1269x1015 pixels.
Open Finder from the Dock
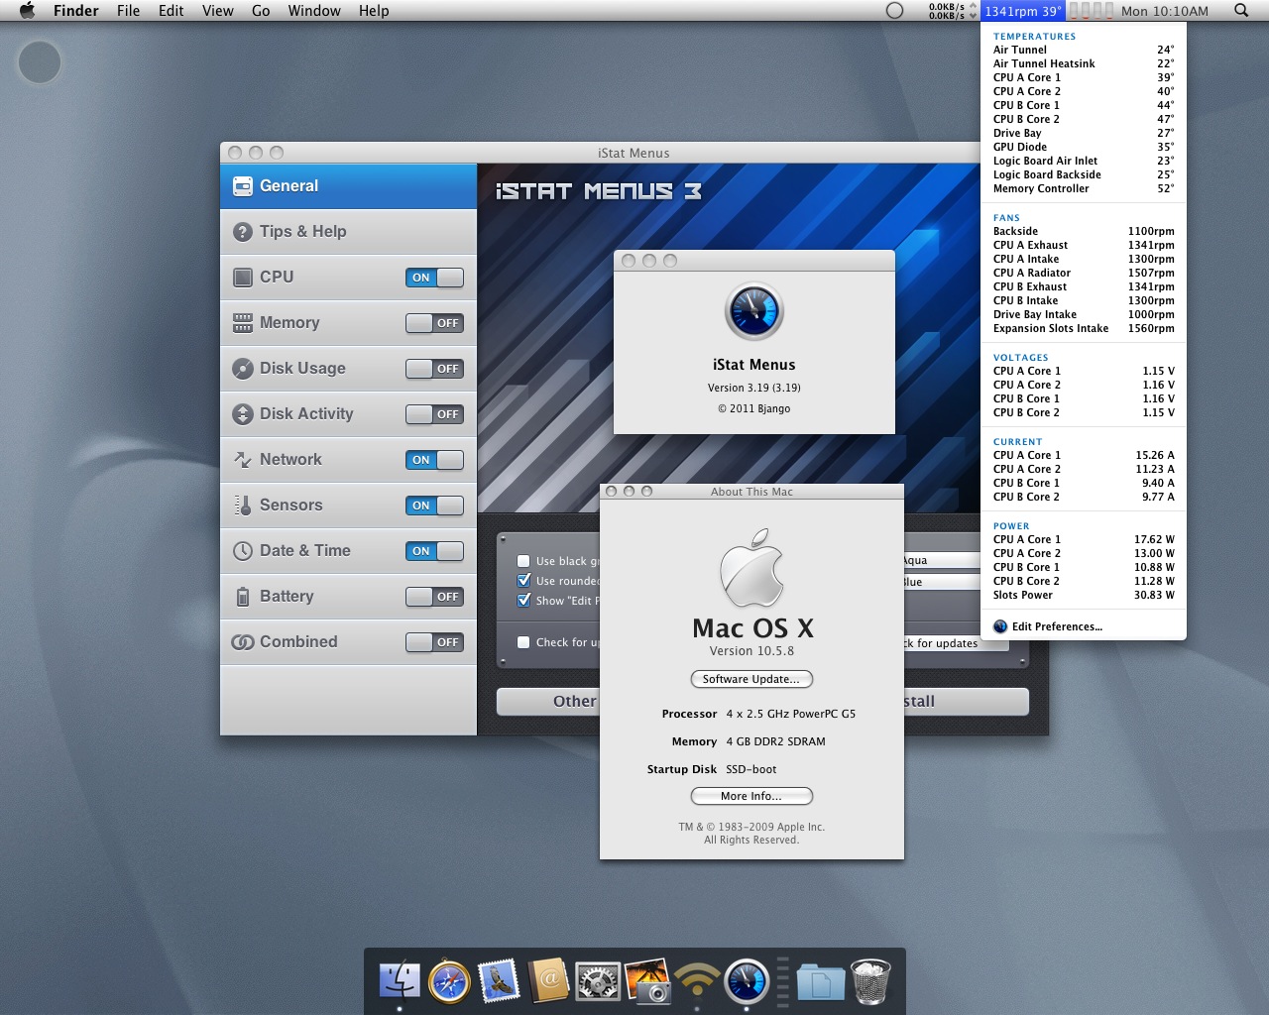(x=400, y=981)
